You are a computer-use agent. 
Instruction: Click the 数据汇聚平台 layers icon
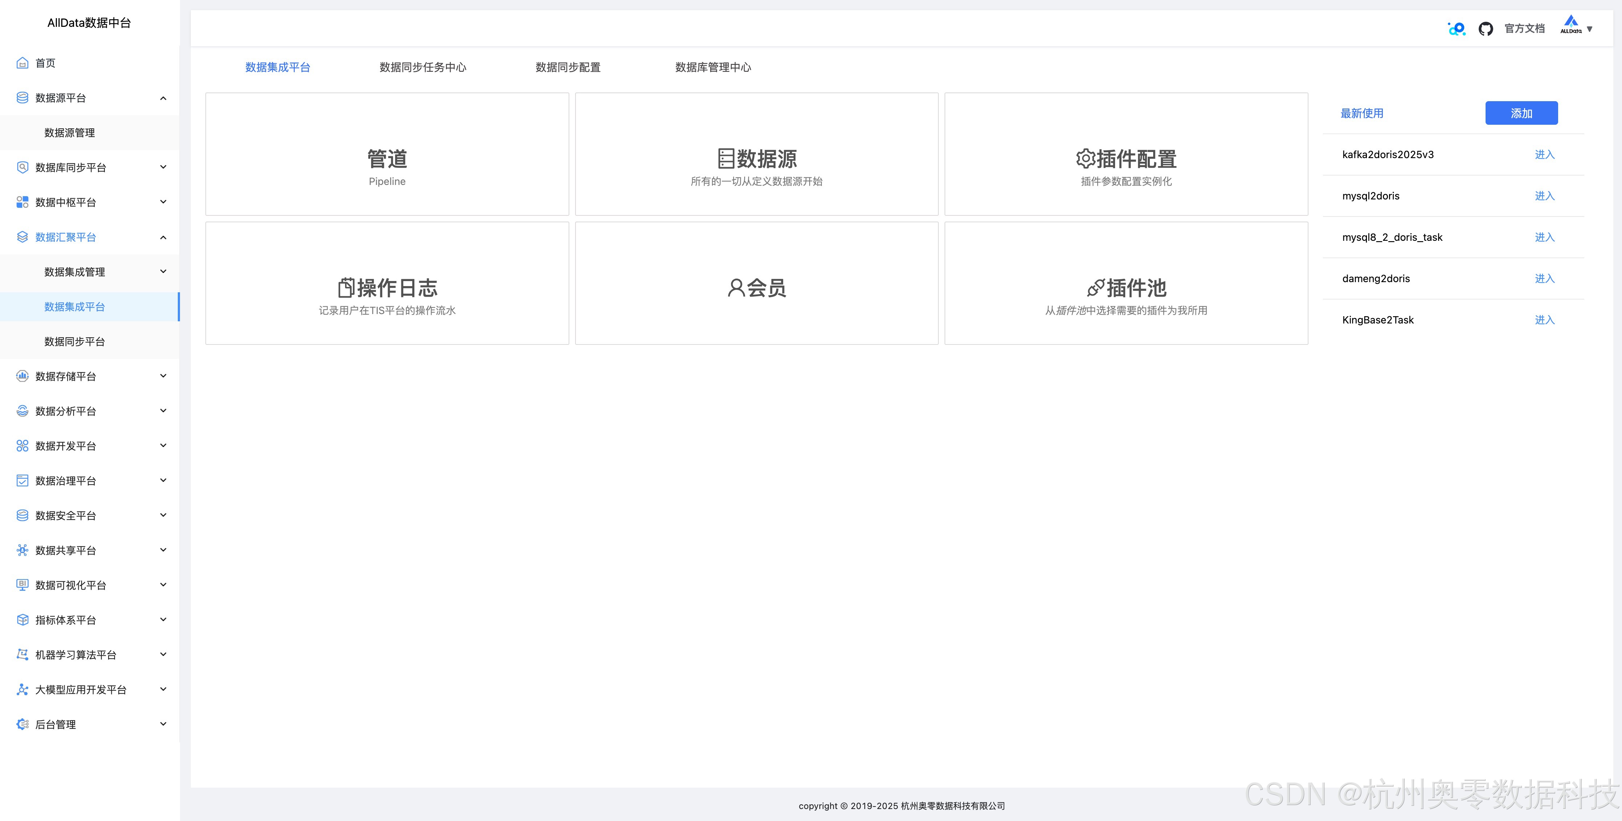(x=22, y=237)
